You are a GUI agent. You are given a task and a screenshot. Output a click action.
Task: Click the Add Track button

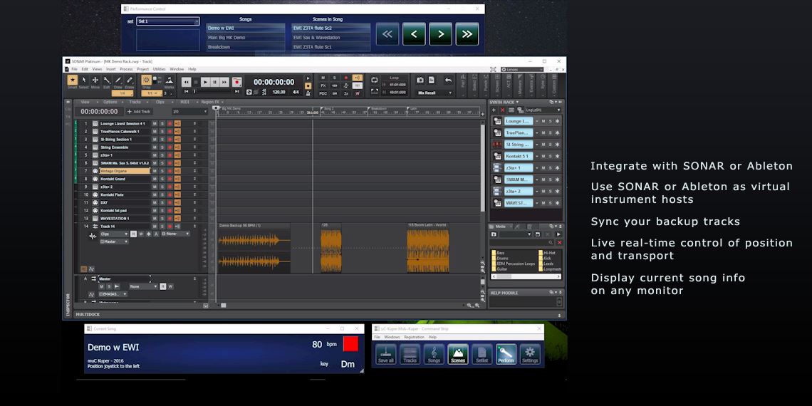coord(139,111)
